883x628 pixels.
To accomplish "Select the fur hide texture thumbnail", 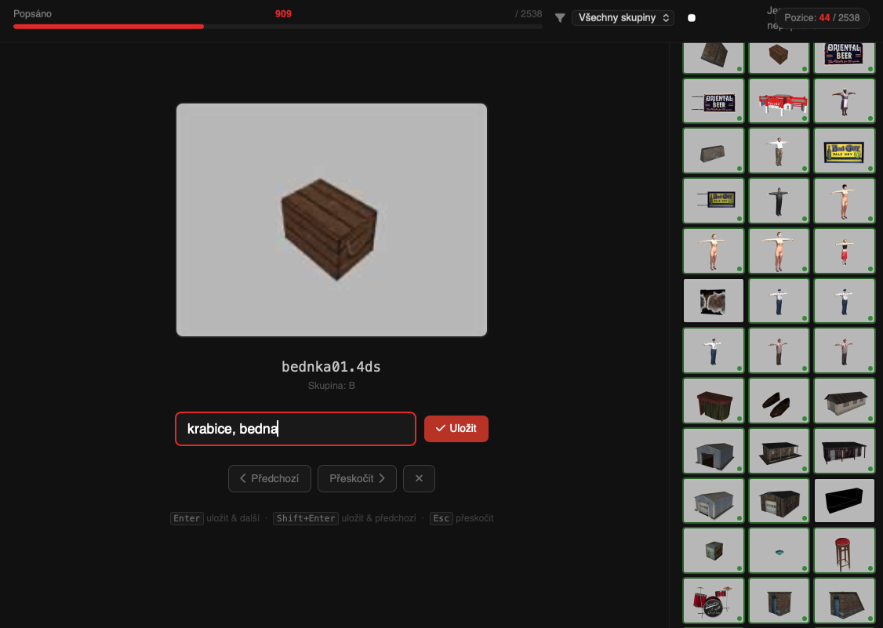I will [714, 301].
